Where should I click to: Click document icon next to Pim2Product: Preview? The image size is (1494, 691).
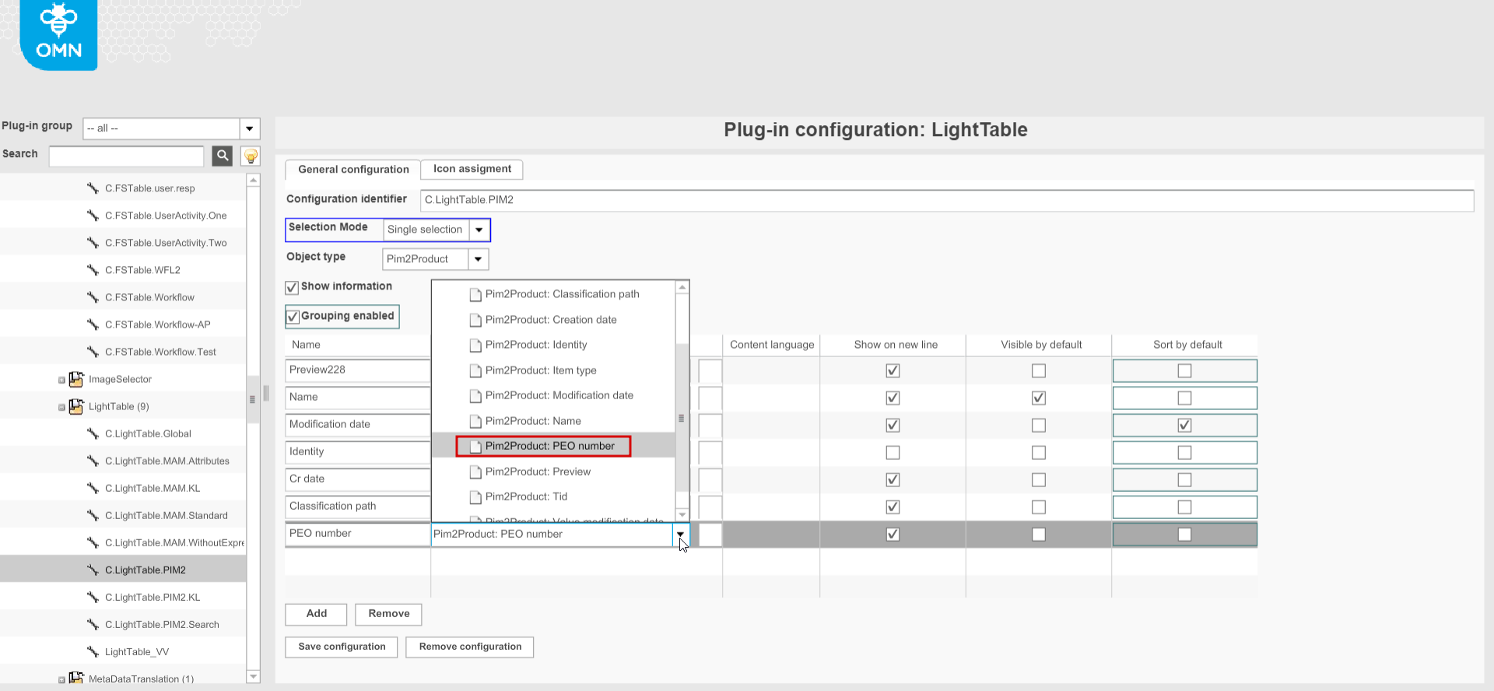click(475, 472)
